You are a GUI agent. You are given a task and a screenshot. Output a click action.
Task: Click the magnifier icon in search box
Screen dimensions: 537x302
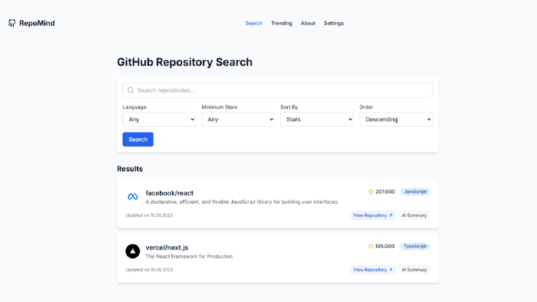click(x=131, y=90)
